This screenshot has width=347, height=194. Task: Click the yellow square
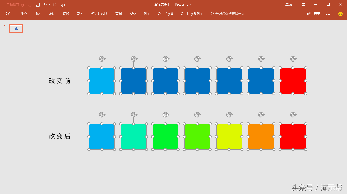coord(229,136)
